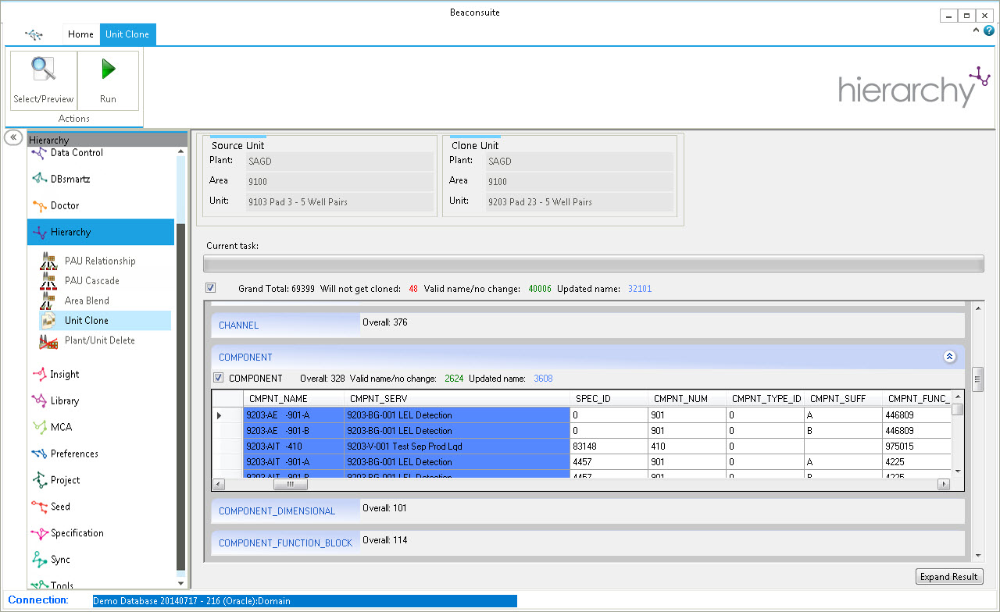This screenshot has height=612, width=1000.
Task: Open the application logo menu
Action: coord(34,34)
